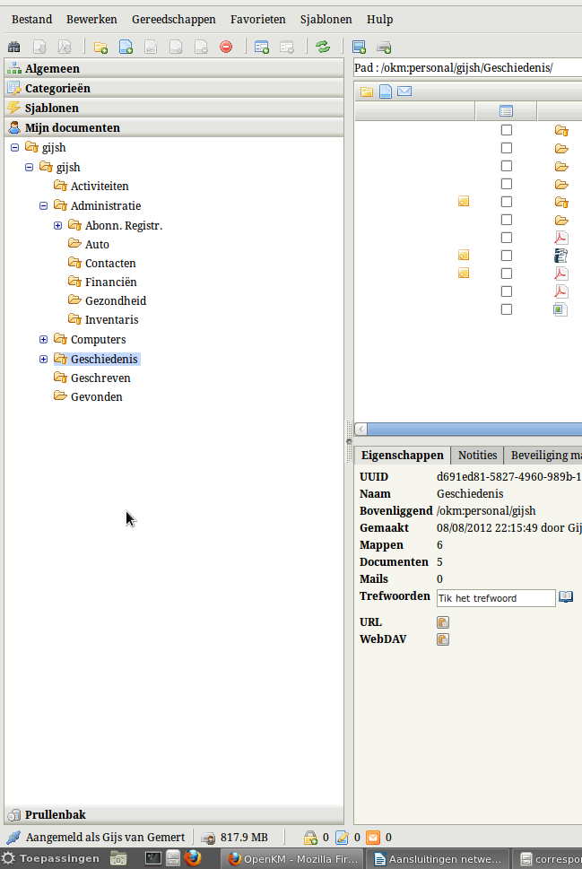Image resolution: width=582 pixels, height=869 pixels.
Task: Click the orange subscriptions status icon
Action: (x=374, y=838)
